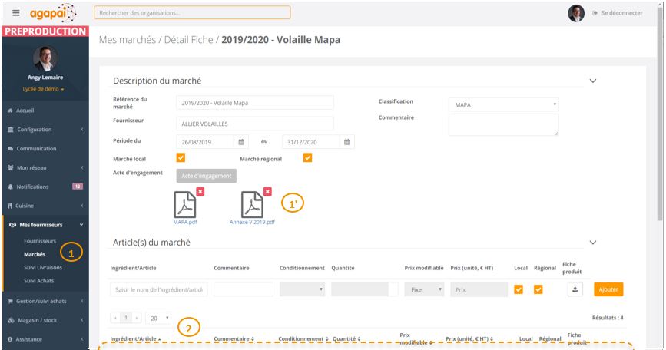666x350 pixels.
Task: Click the Configuration building icon
Action: [x=11, y=130]
